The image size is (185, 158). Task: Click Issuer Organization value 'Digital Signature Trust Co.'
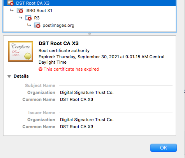coord(87,120)
